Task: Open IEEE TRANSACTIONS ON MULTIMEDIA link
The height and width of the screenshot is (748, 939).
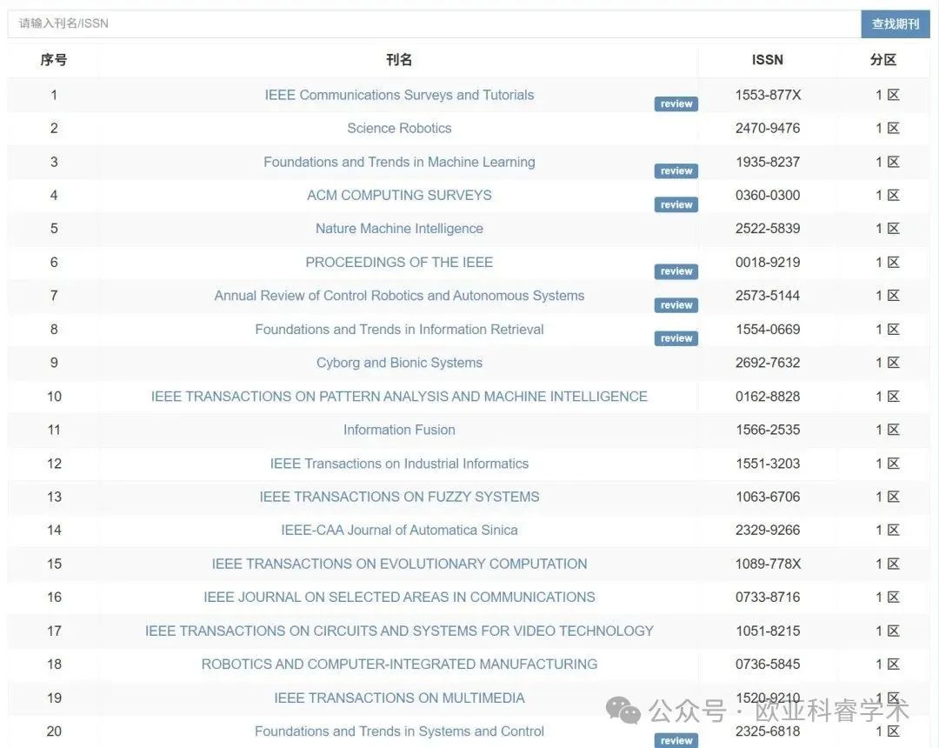Action: pos(399,698)
